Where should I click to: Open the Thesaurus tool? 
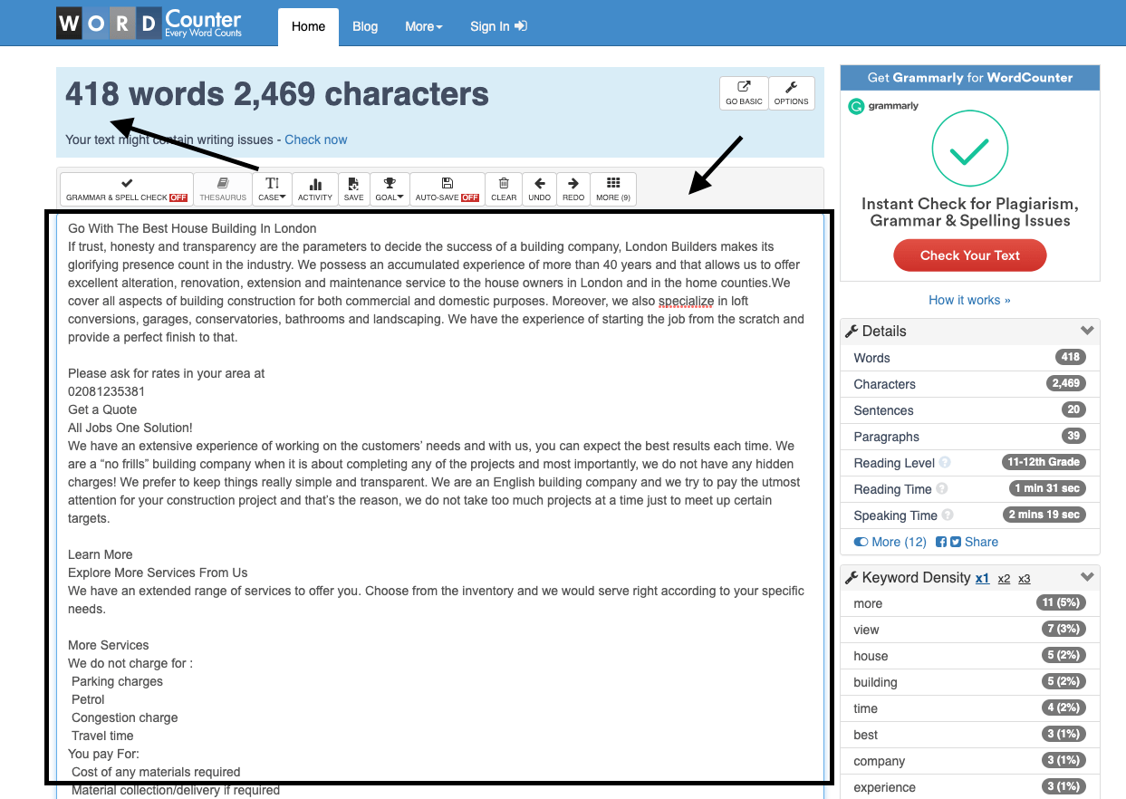click(223, 189)
